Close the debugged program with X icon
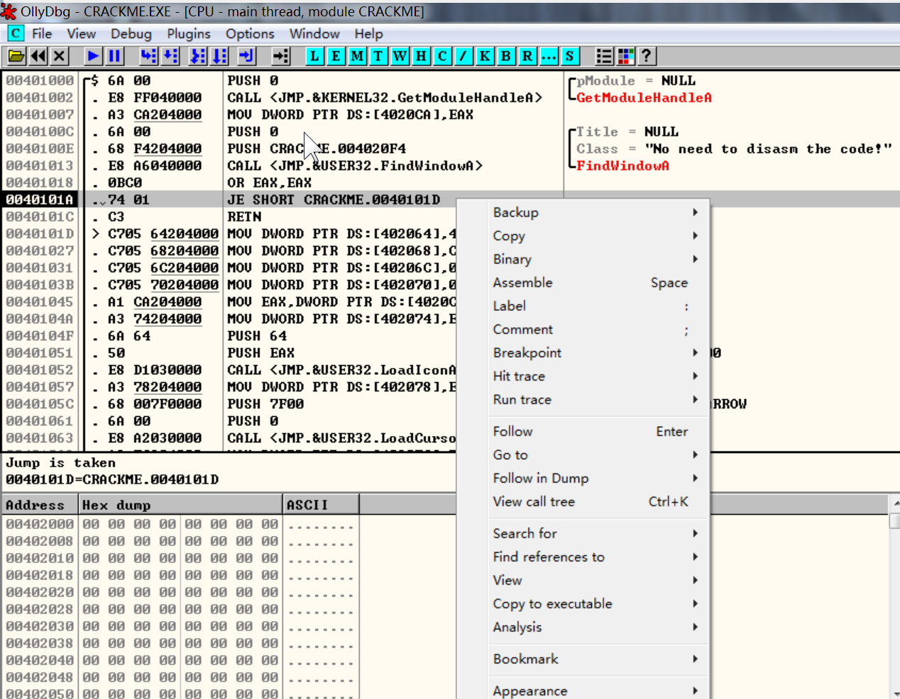Image resolution: width=900 pixels, height=699 pixels. pyautogui.click(x=60, y=56)
